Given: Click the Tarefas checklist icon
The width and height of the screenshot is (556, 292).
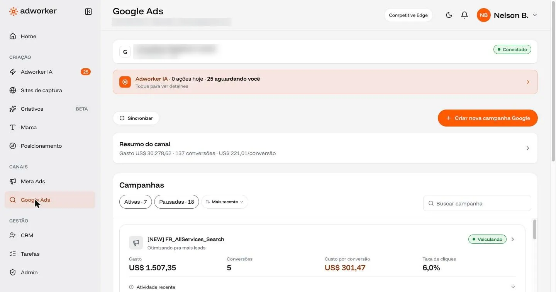Looking at the screenshot, I should [13, 254].
